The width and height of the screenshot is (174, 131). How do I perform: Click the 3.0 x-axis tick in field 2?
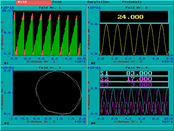coord(142,59)
